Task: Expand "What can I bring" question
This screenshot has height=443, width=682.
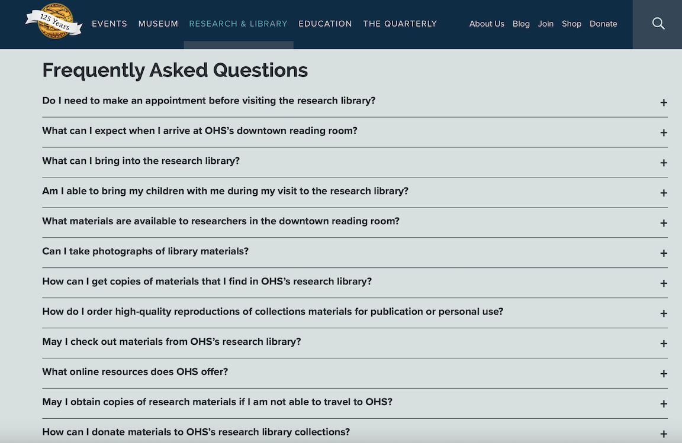Action: click(x=141, y=161)
